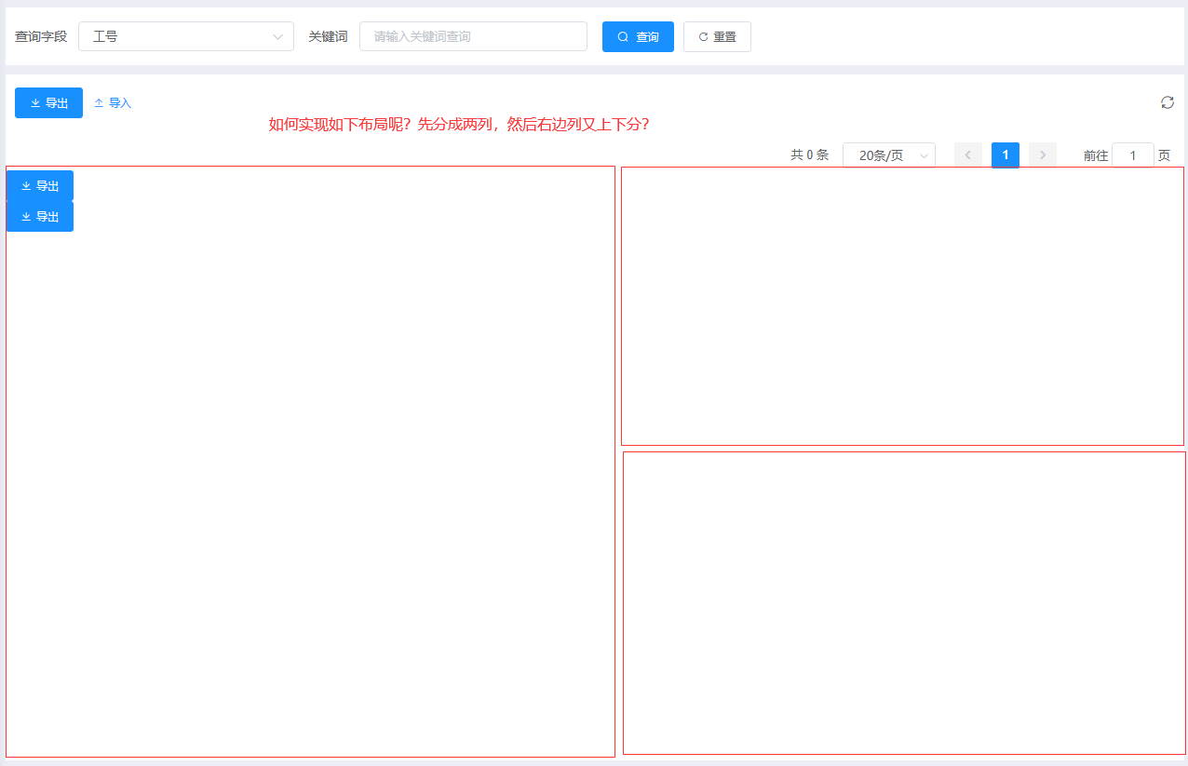Go to the previous page arrow
Screen dimensions: 1188x766
[x=967, y=155]
